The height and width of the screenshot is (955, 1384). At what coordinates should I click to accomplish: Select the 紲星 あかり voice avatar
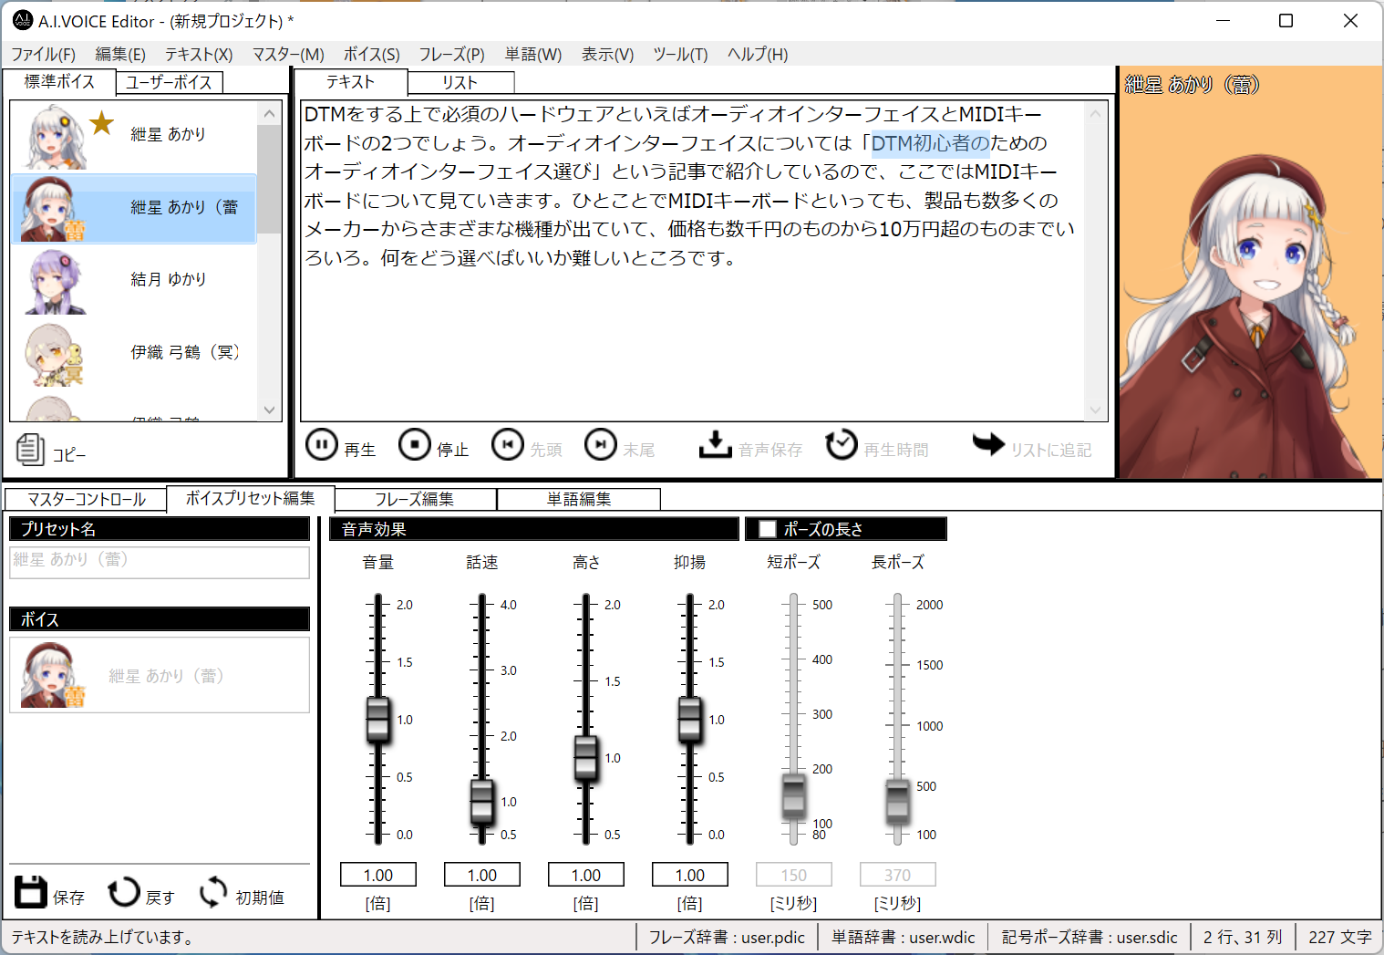point(56,137)
